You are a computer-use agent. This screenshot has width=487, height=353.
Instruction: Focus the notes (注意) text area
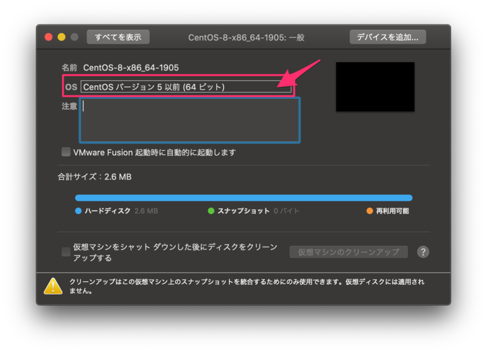click(190, 121)
